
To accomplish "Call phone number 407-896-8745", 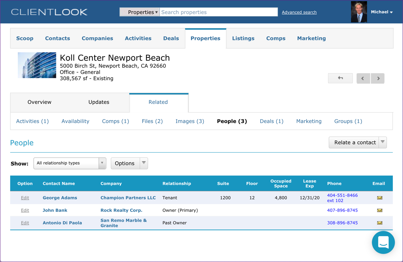I will click(x=342, y=210).
